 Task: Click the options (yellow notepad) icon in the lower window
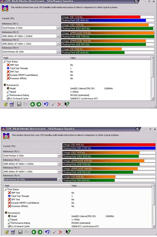pyautogui.click(x=7, y=232)
